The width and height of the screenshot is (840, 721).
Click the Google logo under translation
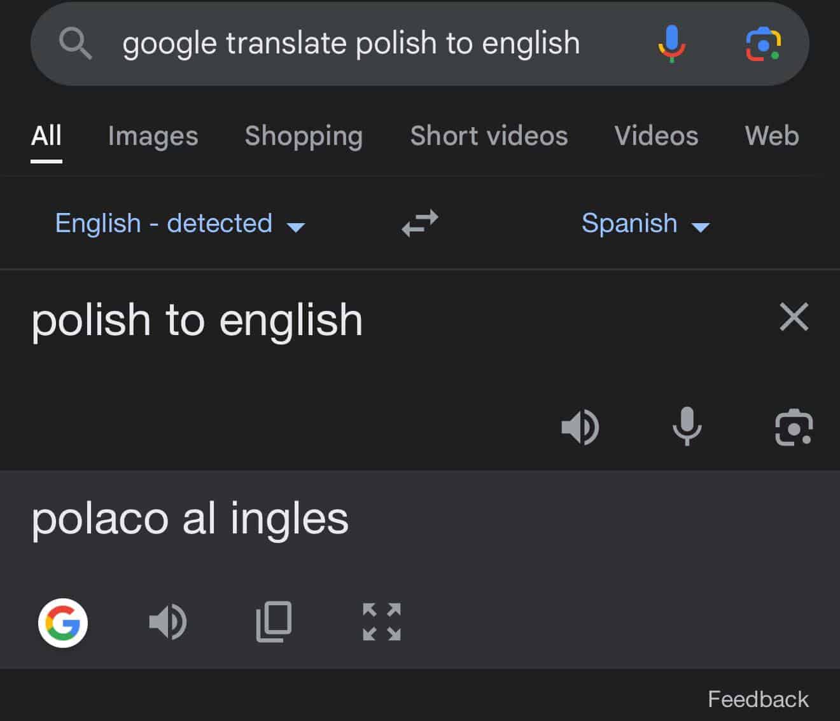[63, 622]
